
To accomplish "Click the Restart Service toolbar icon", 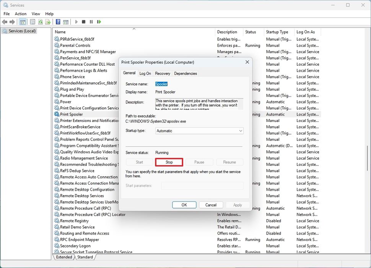I will pos(99,22).
